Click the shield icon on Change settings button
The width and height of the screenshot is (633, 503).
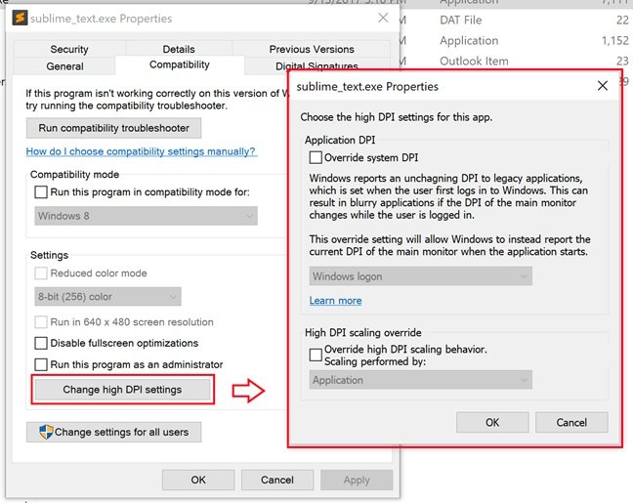coord(44,432)
